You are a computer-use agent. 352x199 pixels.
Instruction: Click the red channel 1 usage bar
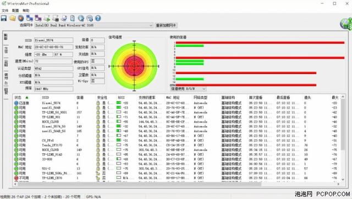click(x=260, y=43)
